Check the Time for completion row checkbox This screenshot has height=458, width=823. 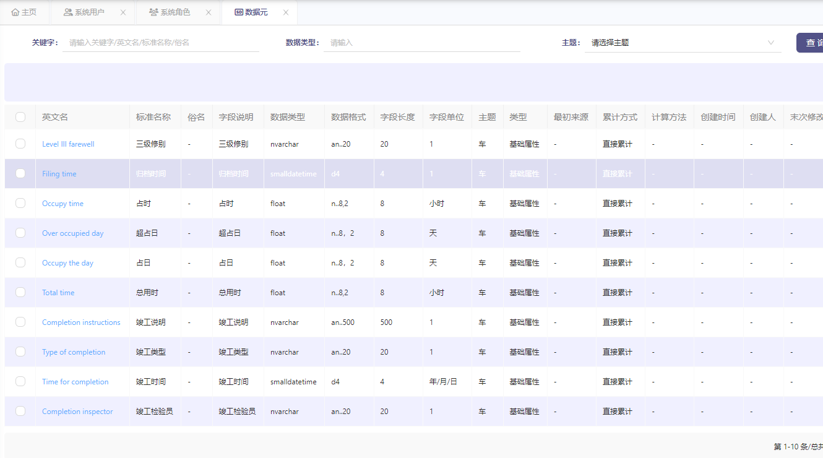20,381
